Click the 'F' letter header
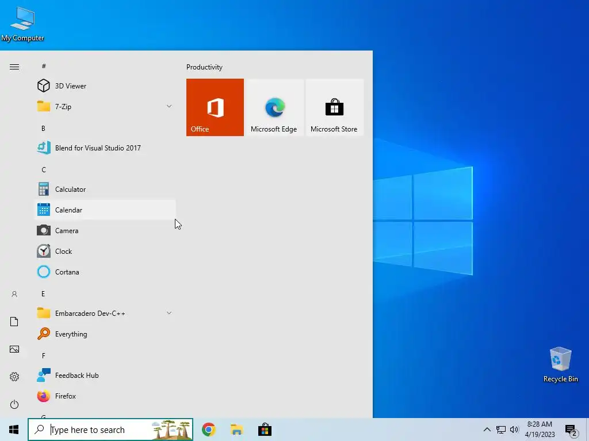Screen dimensions: 589x441 pos(44,355)
